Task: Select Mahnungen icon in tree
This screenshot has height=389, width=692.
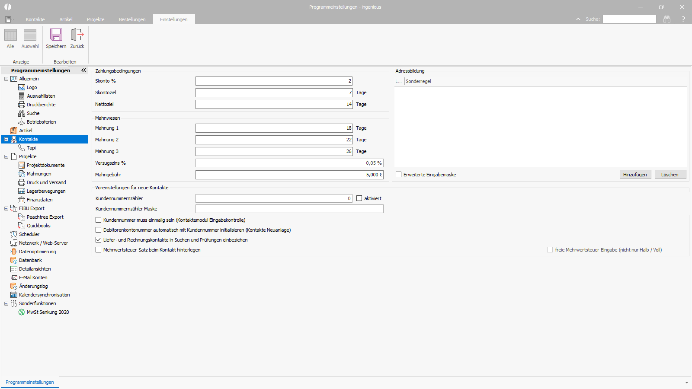Action: 22,174
